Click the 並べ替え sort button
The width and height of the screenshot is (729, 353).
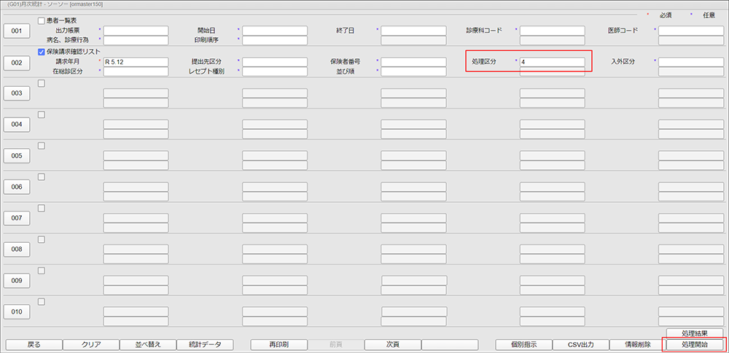148,344
